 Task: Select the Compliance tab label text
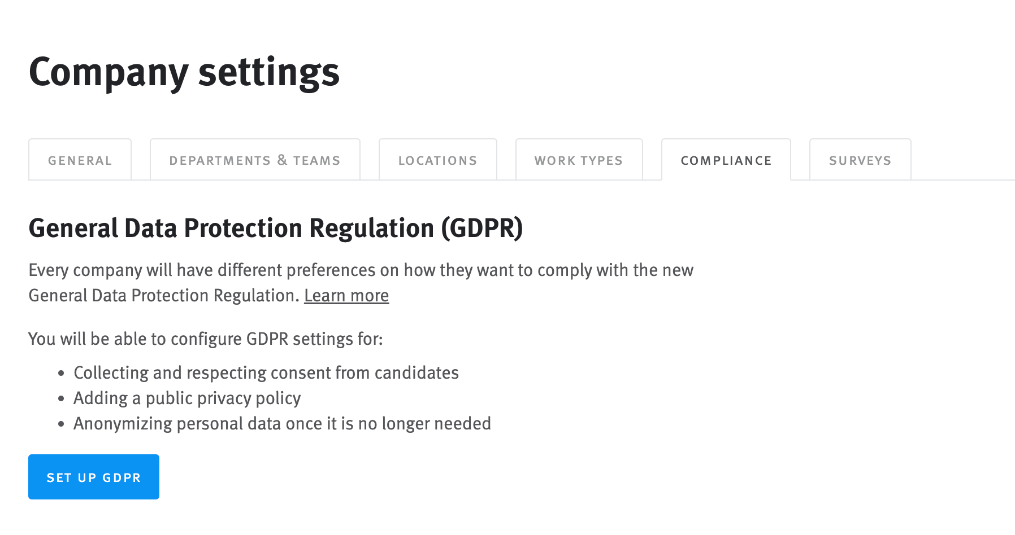[726, 160]
